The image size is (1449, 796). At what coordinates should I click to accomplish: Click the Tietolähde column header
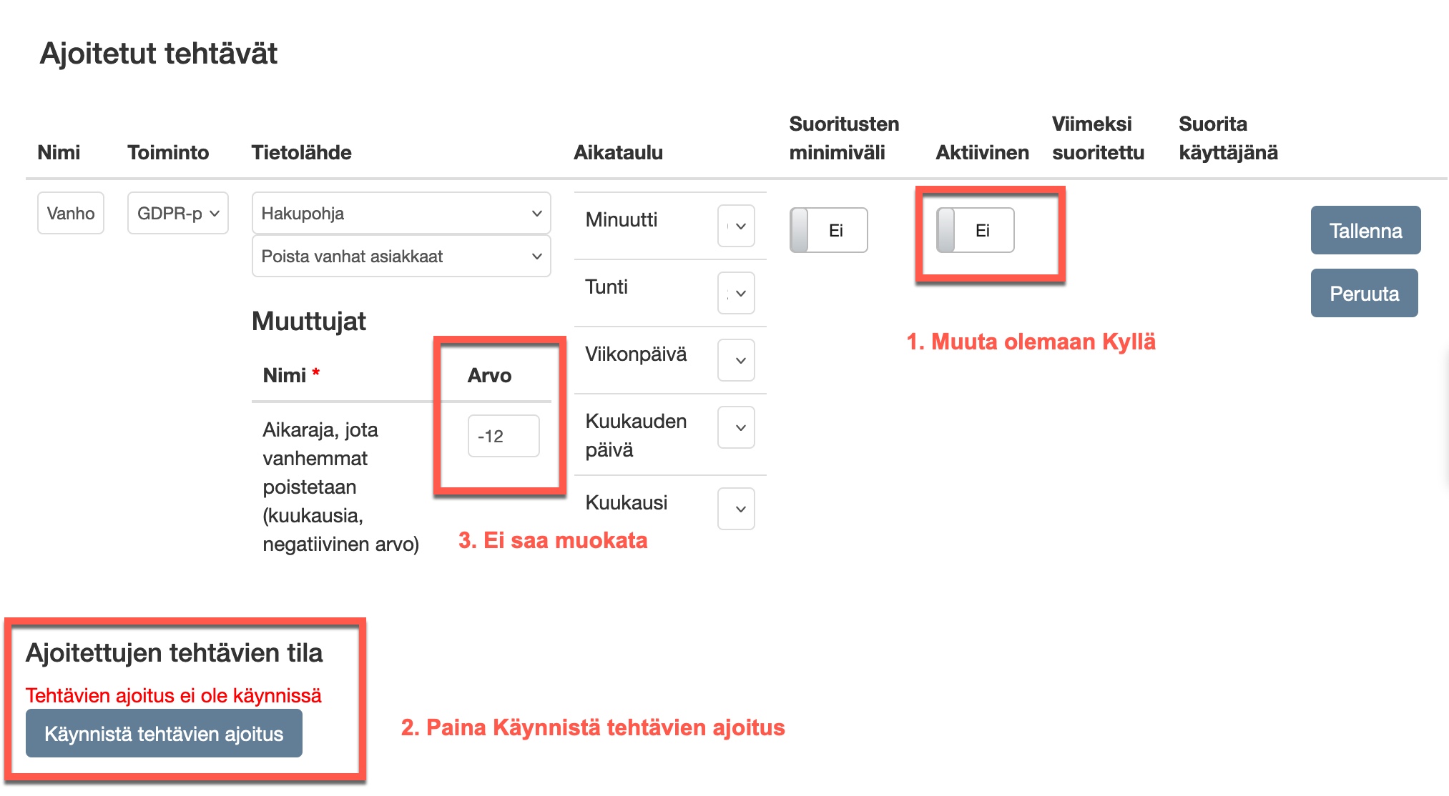[x=301, y=152]
